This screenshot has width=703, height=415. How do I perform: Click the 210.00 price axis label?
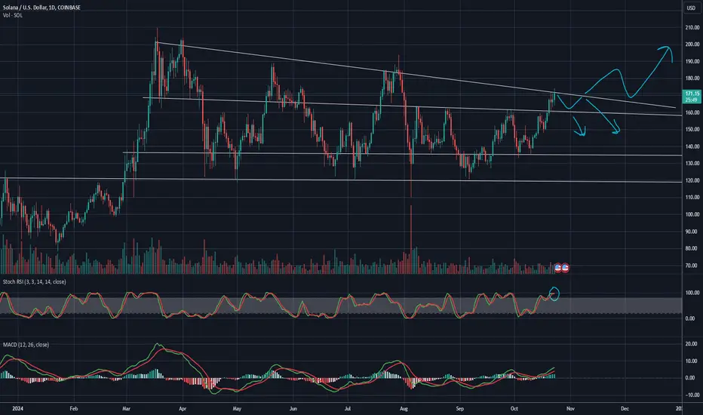tap(692, 27)
